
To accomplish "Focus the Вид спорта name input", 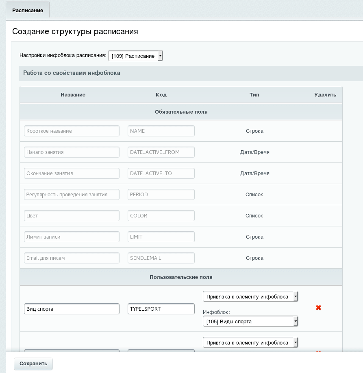I will pyautogui.click(x=72, y=309).
